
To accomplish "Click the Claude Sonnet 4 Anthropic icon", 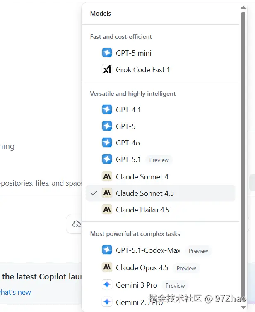I will click(x=107, y=176).
